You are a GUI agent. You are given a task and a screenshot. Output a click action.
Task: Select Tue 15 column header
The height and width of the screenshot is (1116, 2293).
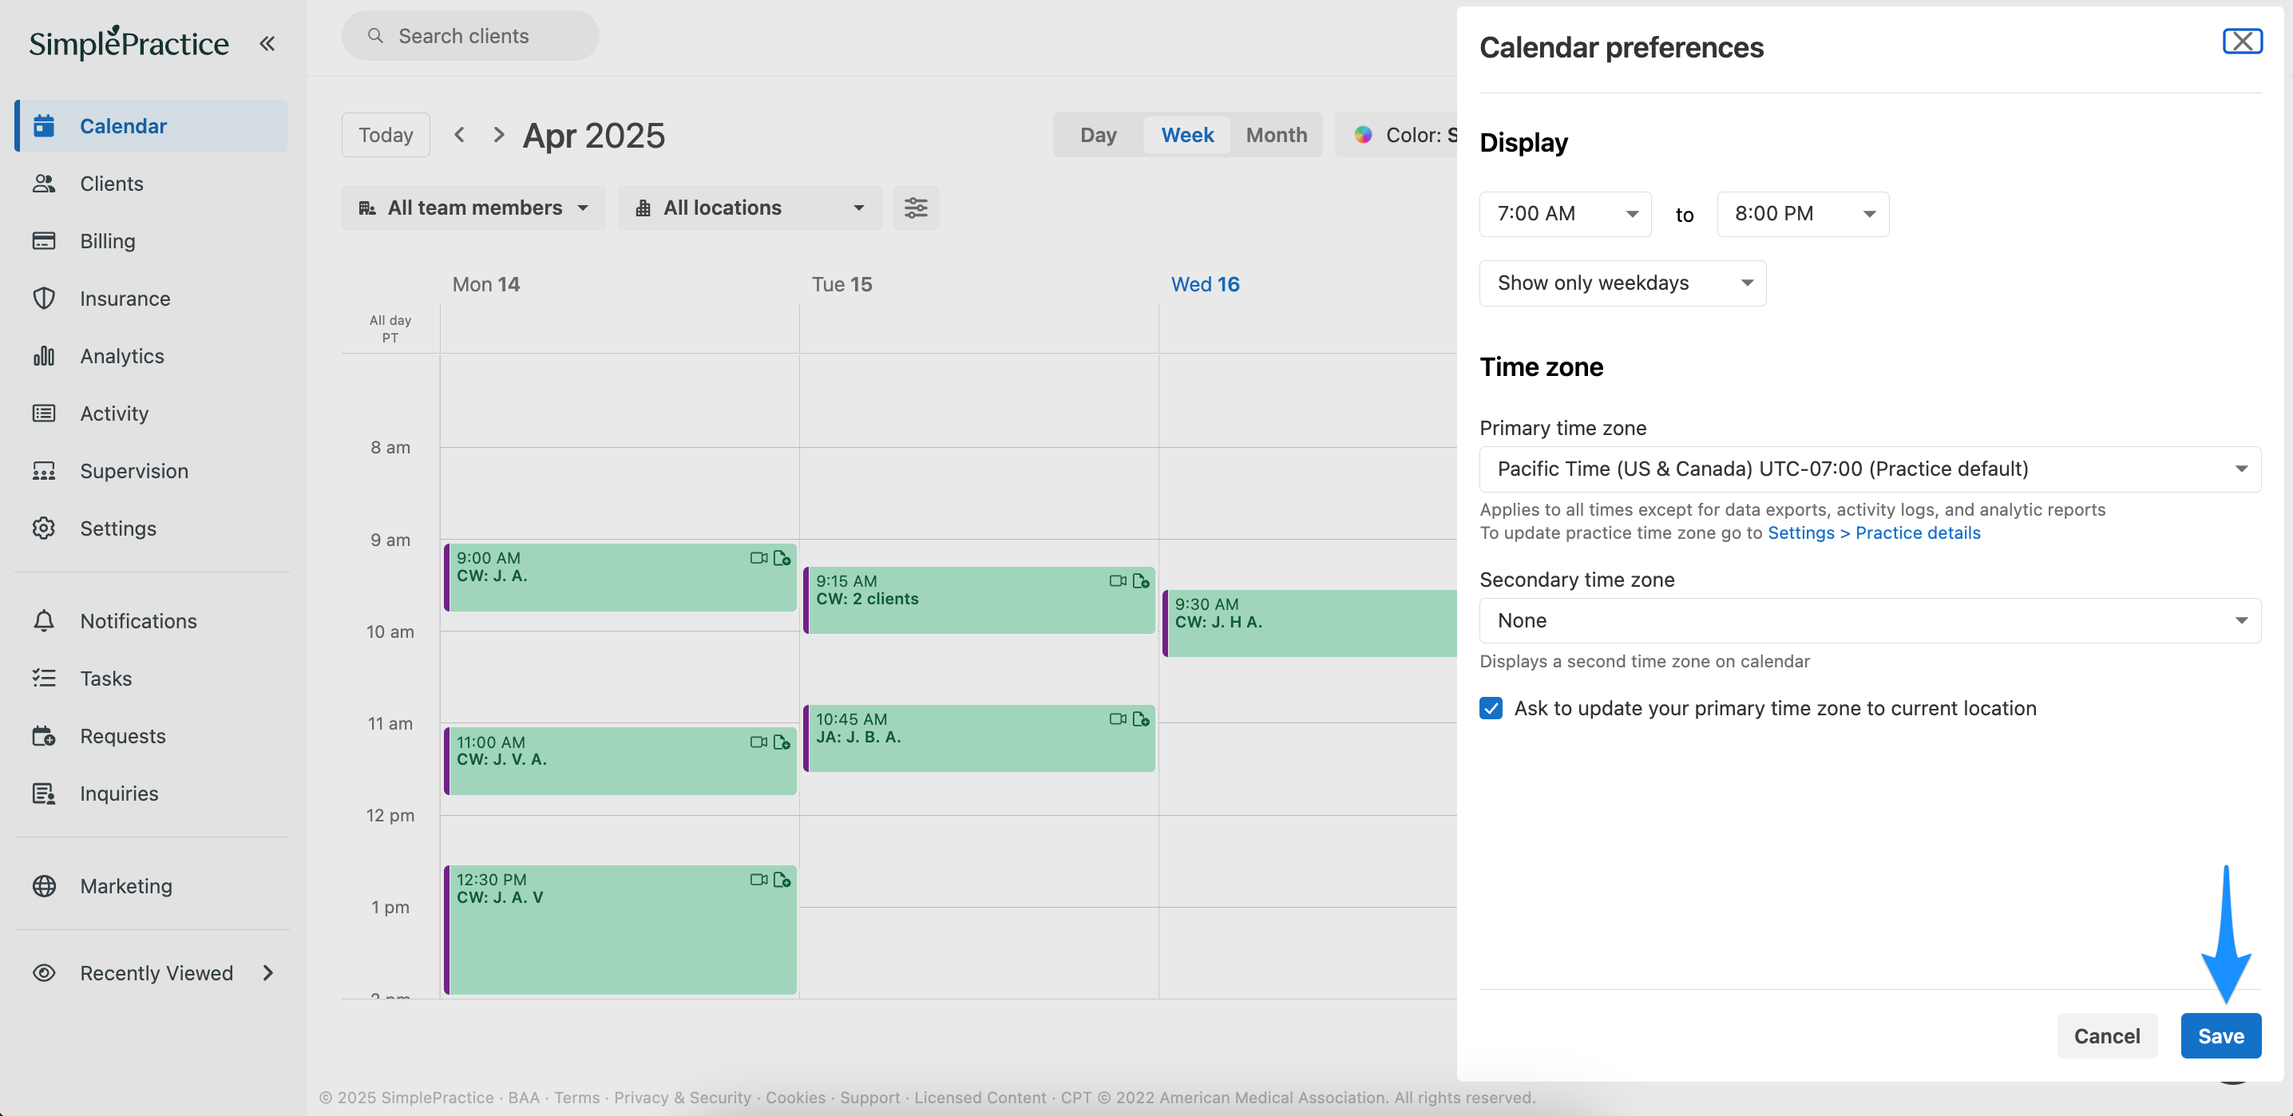[x=842, y=284]
